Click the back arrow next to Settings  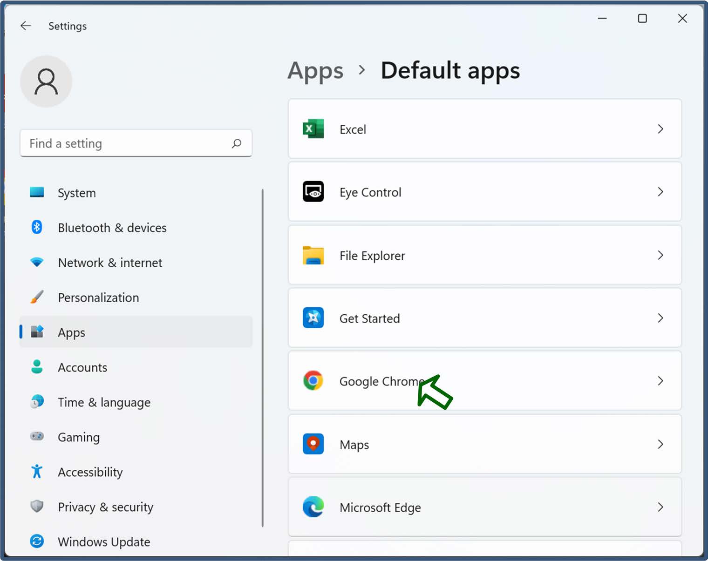pyautogui.click(x=26, y=26)
